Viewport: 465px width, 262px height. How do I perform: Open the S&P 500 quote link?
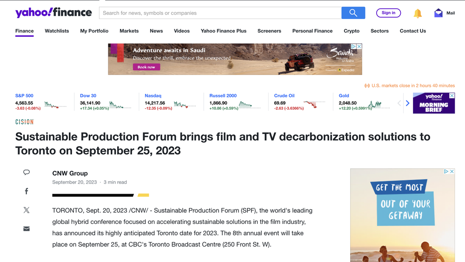tap(24, 95)
